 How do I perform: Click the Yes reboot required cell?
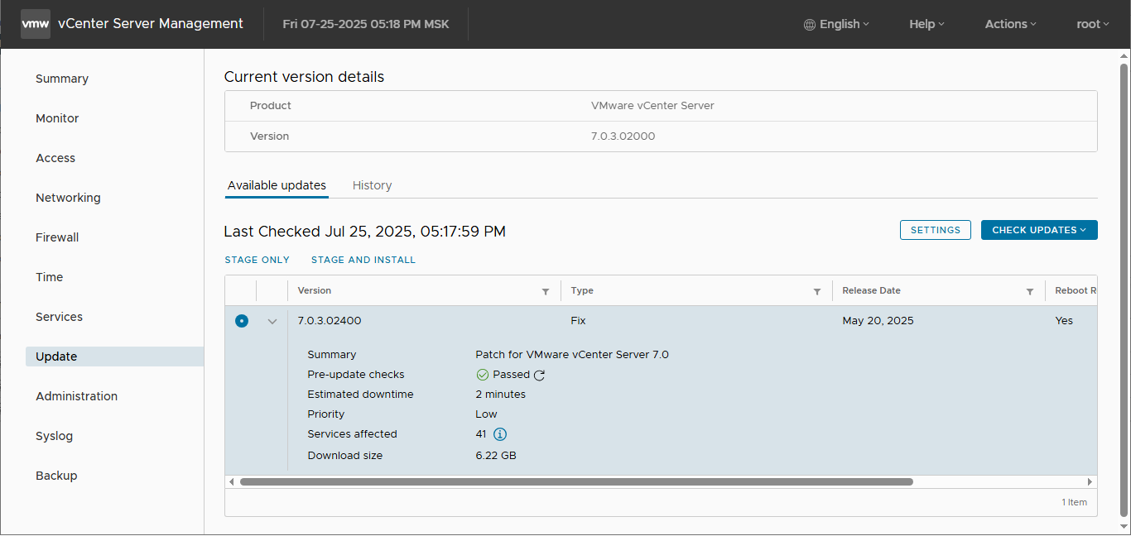tap(1064, 321)
